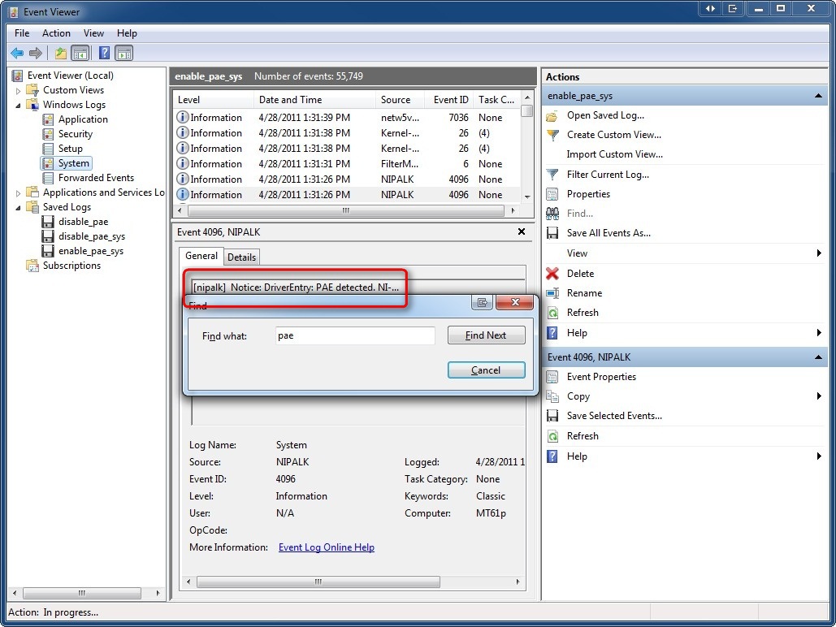Click the Save All Events As icon
The image size is (836, 627).
click(x=552, y=233)
